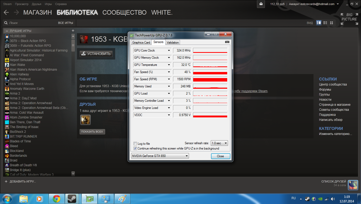The width and height of the screenshot is (361, 204).
Task: Switch to Validation tab
Action: [x=173, y=42]
